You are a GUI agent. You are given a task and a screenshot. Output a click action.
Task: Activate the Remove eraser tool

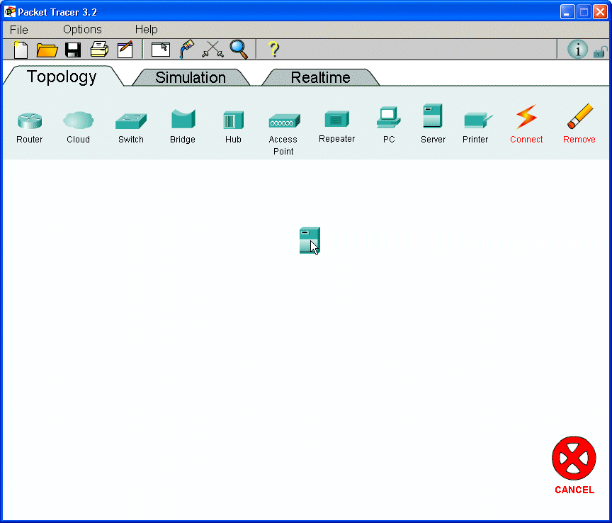[579, 123]
